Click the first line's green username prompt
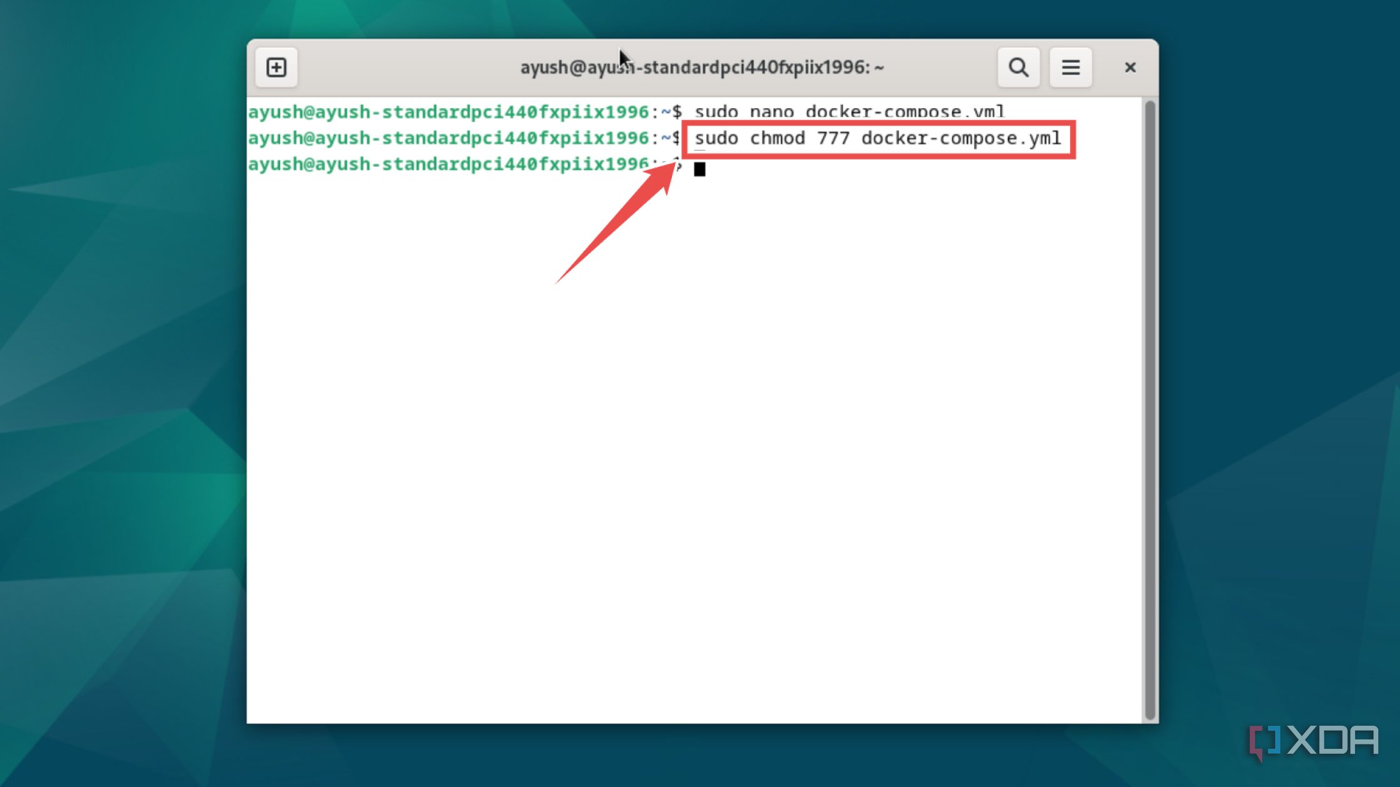 [448, 112]
